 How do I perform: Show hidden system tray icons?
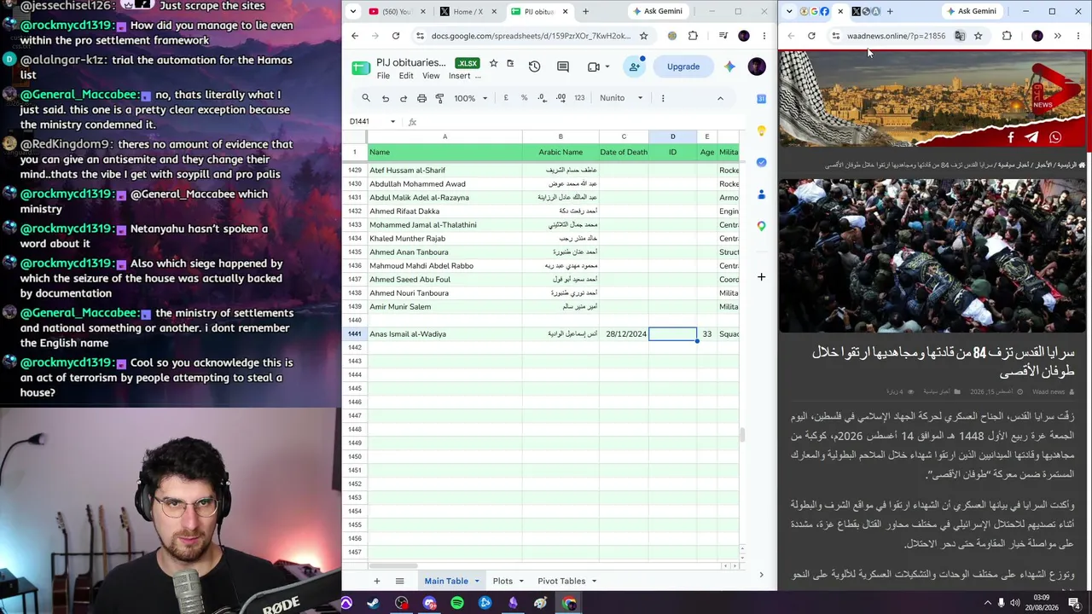click(x=988, y=603)
